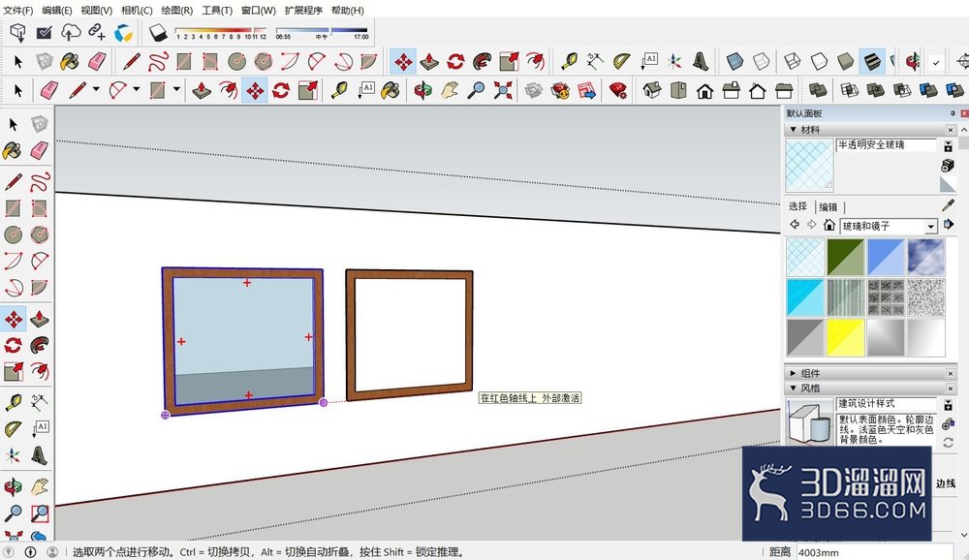Click the Pan hand tool in the left toolbar
This screenshot has width=969, height=560.
40,486
